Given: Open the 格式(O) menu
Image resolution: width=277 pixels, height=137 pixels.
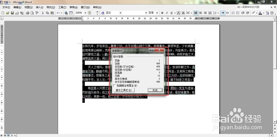Looking at the screenshot, I should [51, 7].
